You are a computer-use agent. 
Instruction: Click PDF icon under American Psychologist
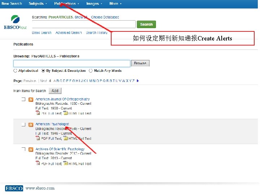coord(38,138)
